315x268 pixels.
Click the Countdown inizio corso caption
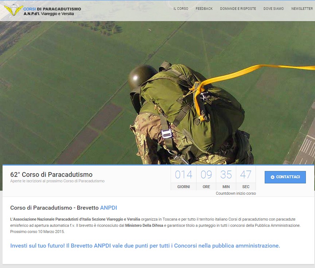click(236, 193)
